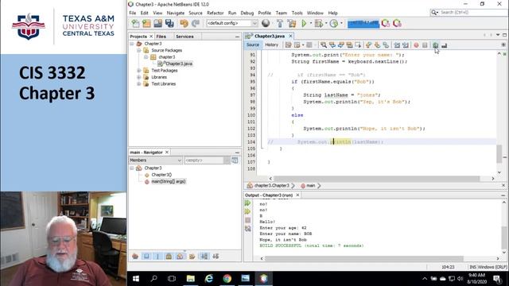Click the Stop Macro Recording icon

[x=425, y=45]
